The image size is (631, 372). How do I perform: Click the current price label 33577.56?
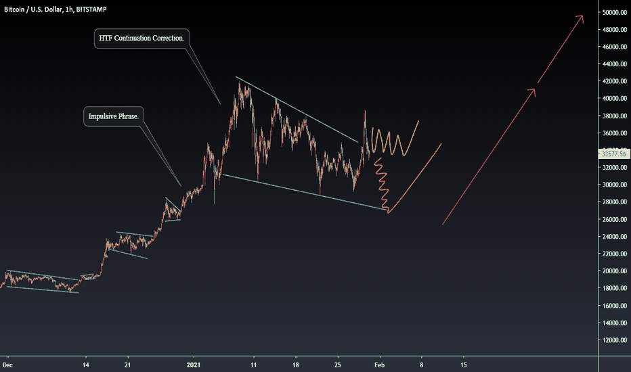[614, 154]
